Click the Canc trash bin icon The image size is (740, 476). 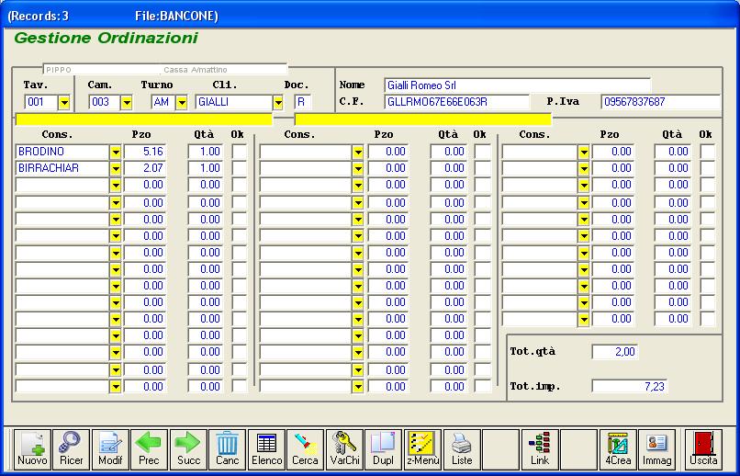(x=228, y=449)
